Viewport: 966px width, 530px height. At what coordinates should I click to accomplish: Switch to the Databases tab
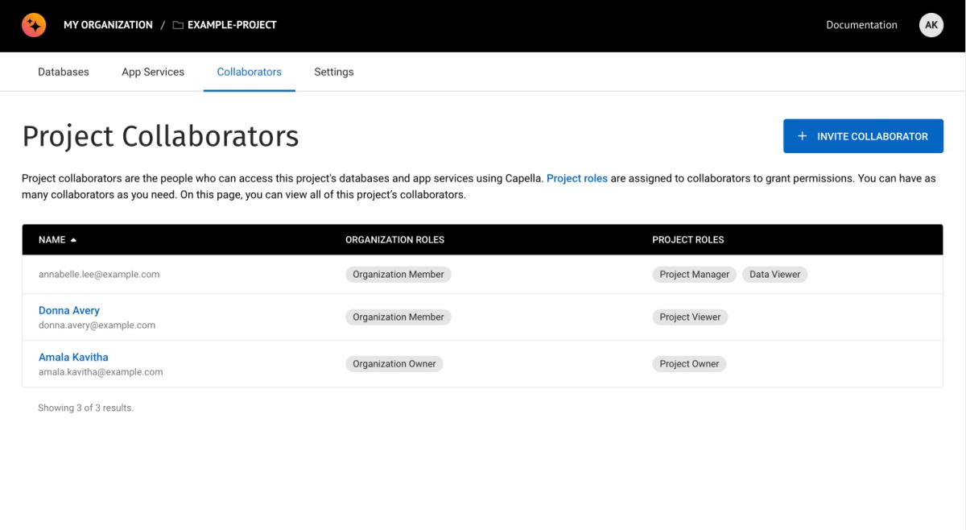pyautogui.click(x=64, y=72)
